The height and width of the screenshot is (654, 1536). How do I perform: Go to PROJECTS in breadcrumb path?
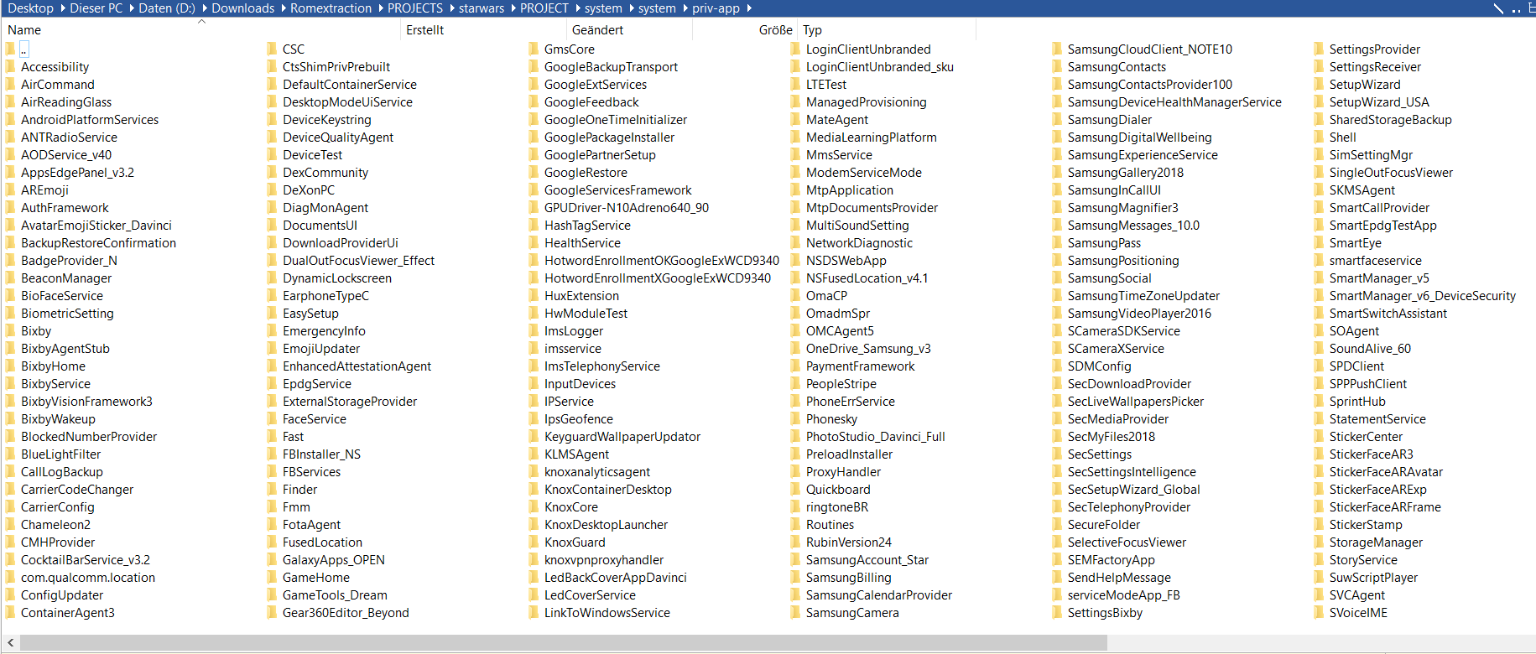(x=415, y=8)
